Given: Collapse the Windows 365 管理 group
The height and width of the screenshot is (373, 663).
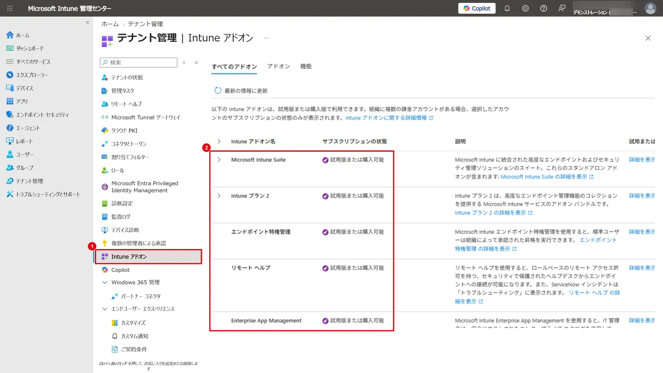Looking at the screenshot, I should 105,283.
